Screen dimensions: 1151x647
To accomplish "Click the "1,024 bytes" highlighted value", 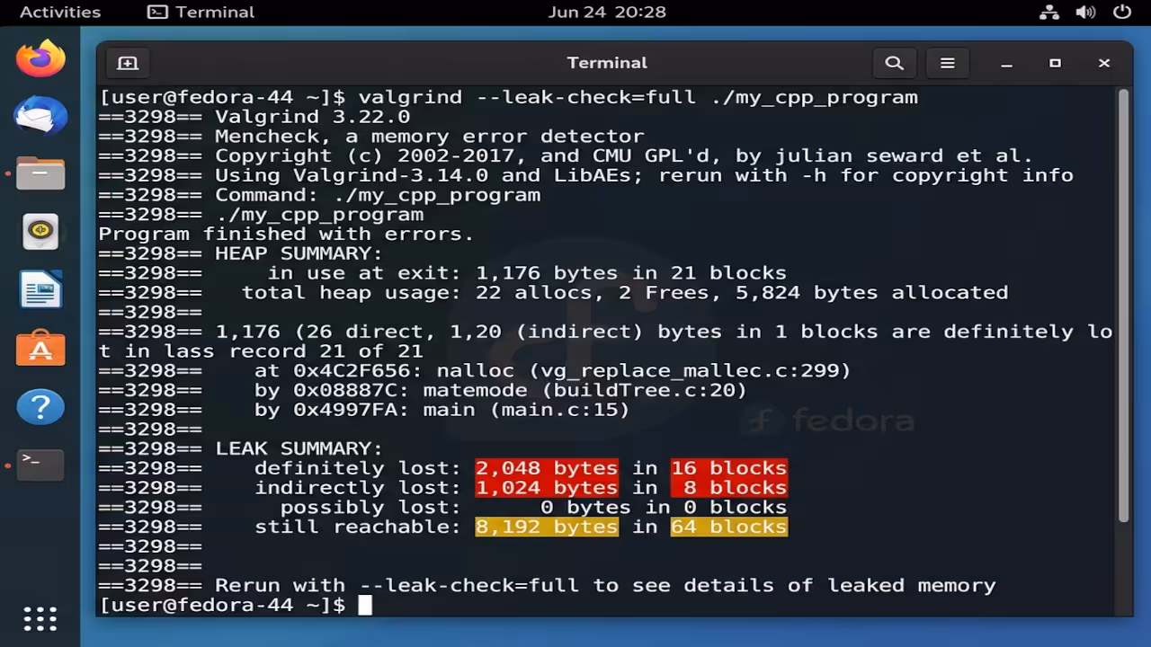I will pyautogui.click(x=547, y=488).
